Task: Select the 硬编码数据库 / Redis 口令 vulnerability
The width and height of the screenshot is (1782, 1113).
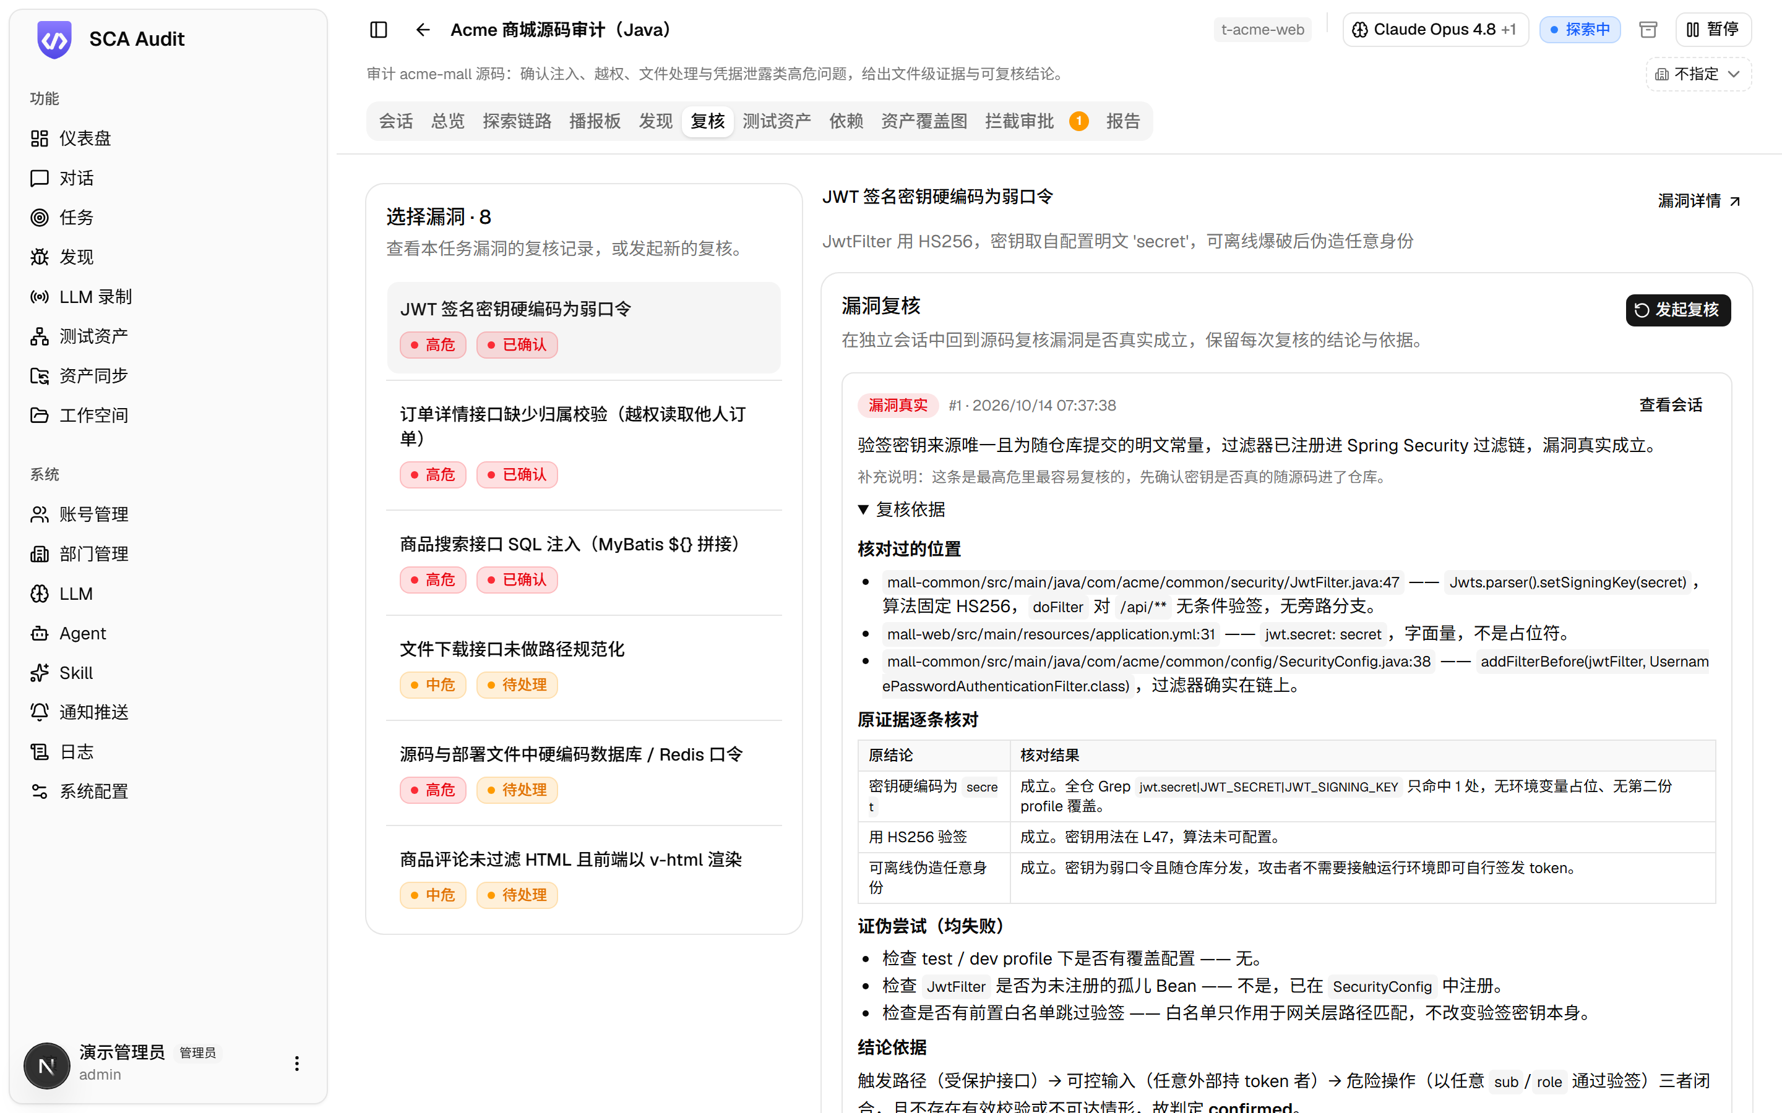Action: (x=583, y=774)
